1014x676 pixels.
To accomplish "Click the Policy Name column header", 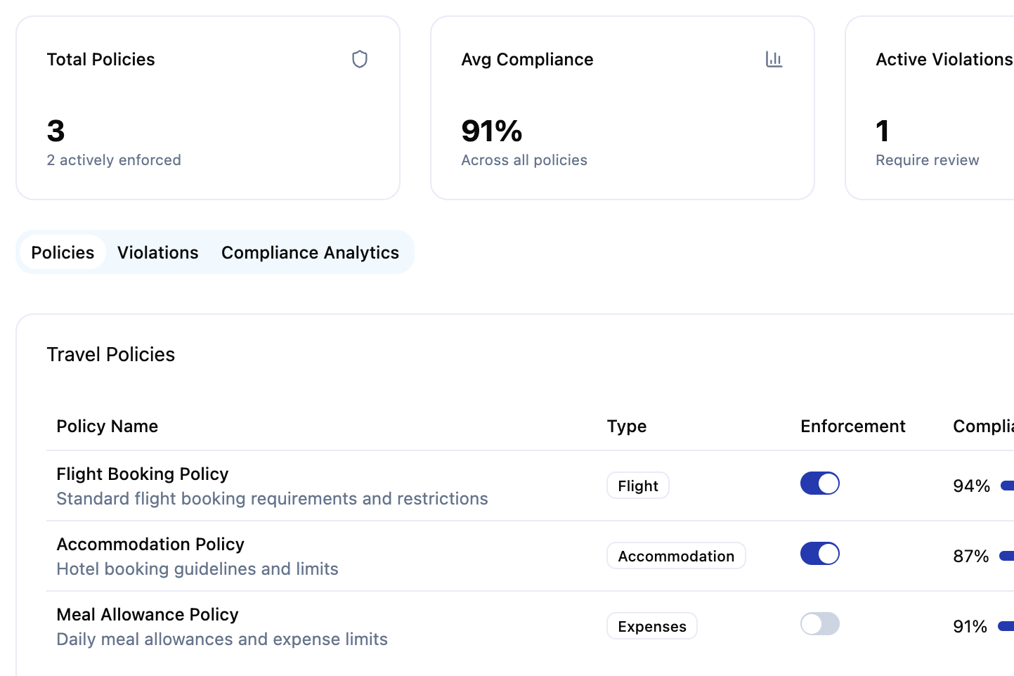I will pyautogui.click(x=108, y=427).
